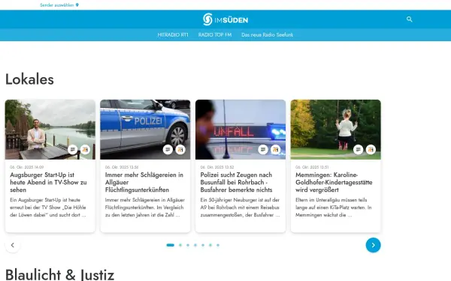Open RADIO TOP FM station link
Image resolution: width=451 pixels, height=281 pixels.
click(215, 34)
